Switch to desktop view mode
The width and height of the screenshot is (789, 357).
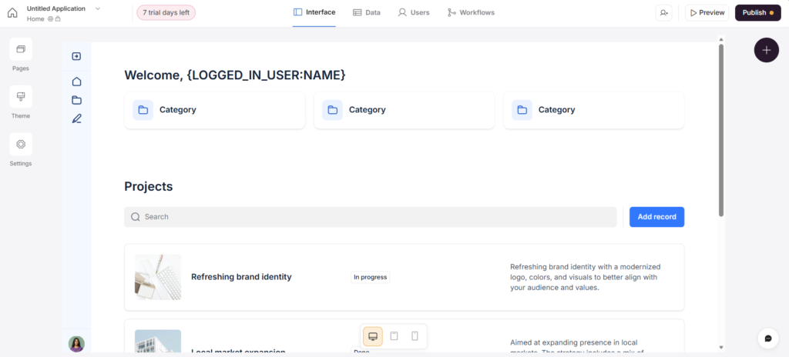pos(373,336)
